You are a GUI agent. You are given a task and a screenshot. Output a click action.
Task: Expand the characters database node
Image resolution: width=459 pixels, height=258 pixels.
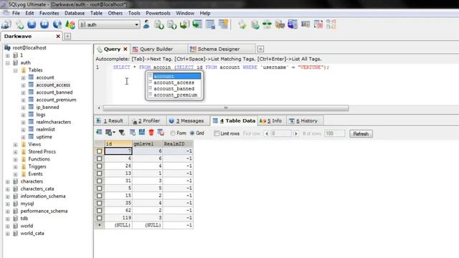8,181
